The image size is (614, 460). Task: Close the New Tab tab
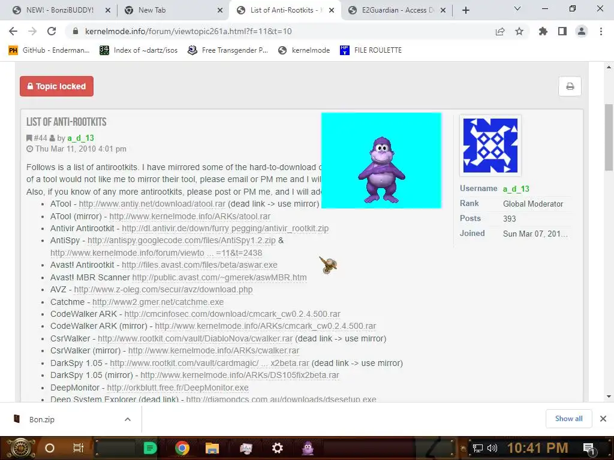tap(220, 10)
